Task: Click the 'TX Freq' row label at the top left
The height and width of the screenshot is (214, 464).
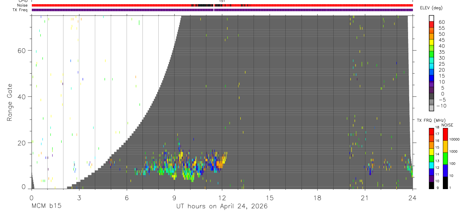Action: pos(20,10)
